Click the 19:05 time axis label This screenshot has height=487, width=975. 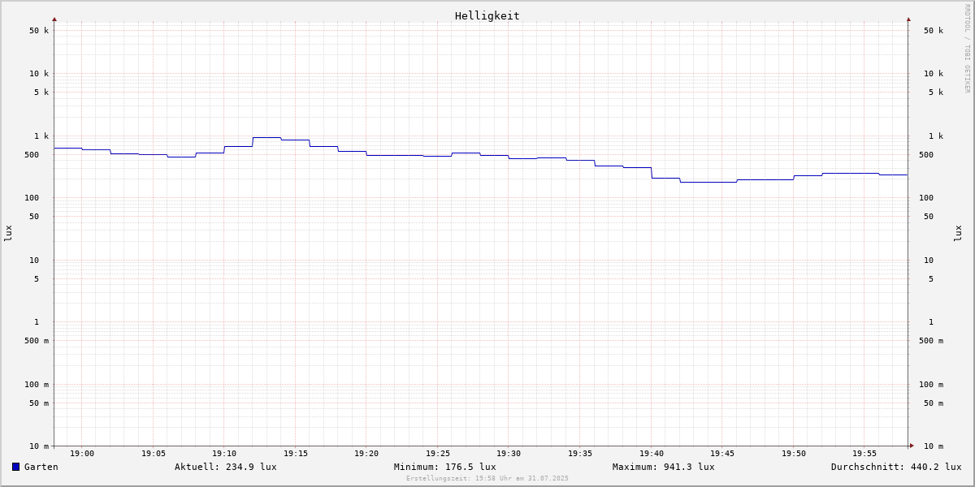(x=154, y=454)
